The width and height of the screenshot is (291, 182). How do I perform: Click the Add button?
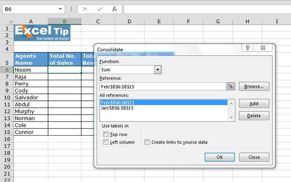point(254,104)
